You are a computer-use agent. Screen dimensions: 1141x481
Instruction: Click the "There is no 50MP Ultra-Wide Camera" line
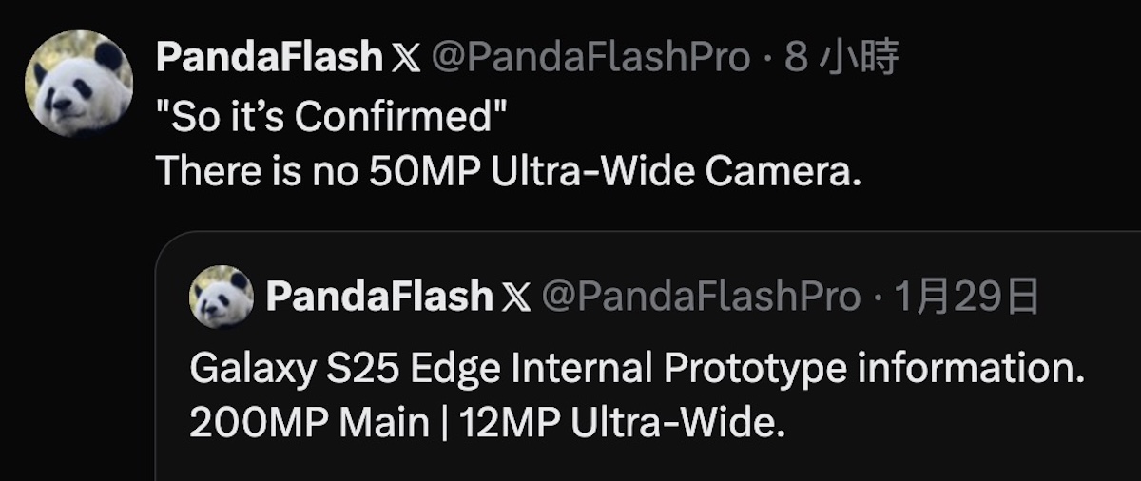pos(508,171)
